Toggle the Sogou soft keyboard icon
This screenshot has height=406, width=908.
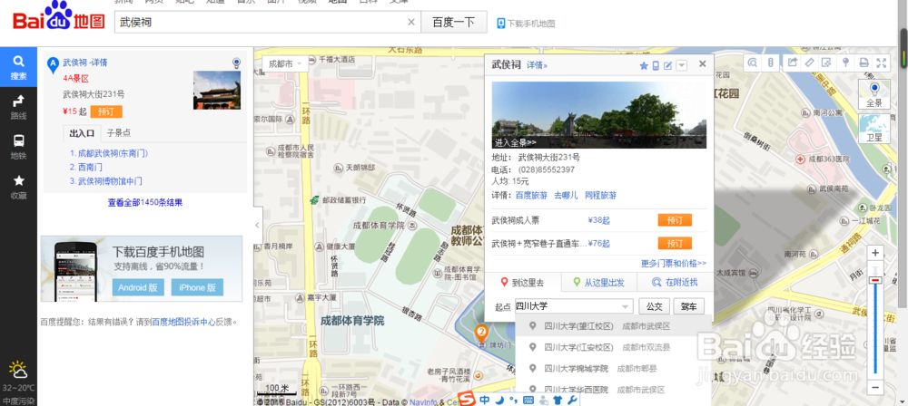528,400
